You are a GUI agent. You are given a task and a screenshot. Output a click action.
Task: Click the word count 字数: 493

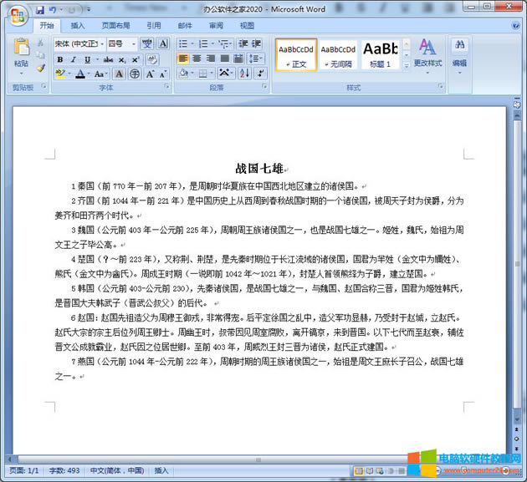point(64,471)
